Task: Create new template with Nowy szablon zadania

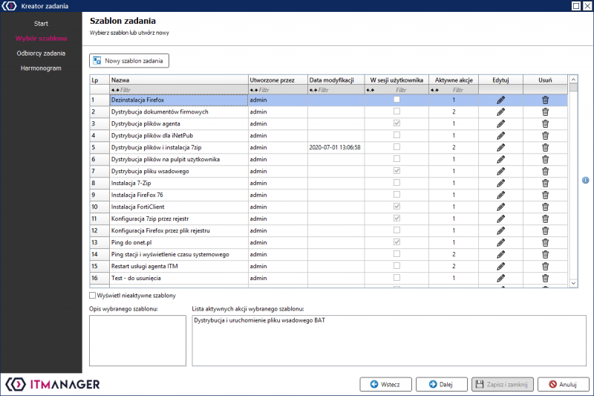Action: click(129, 61)
